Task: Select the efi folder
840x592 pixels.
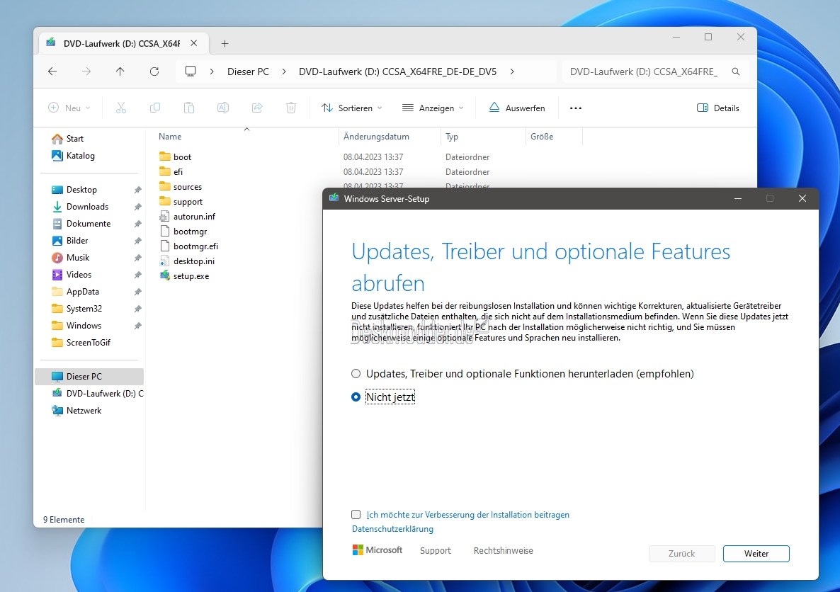Action: click(171, 172)
